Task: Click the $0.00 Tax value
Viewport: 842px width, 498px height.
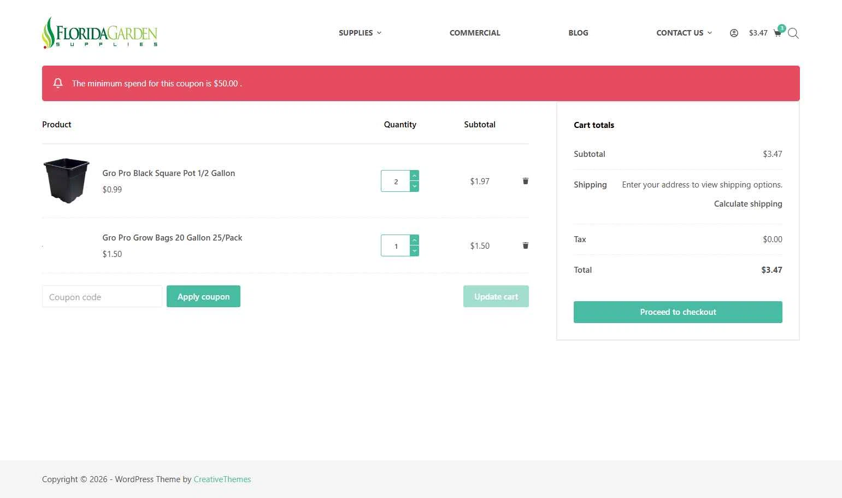Action: click(773, 239)
